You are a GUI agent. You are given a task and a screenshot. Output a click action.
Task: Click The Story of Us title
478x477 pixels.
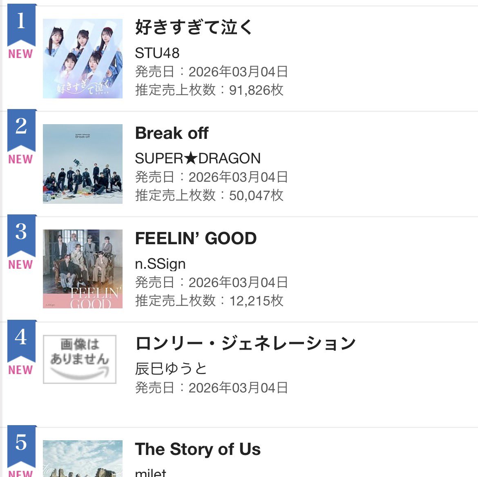[x=198, y=449]
